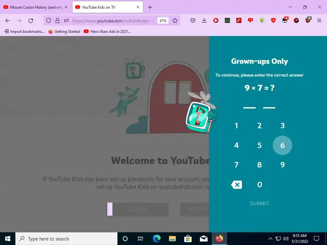Open the tracking protection shield

[x=49, y=20]
